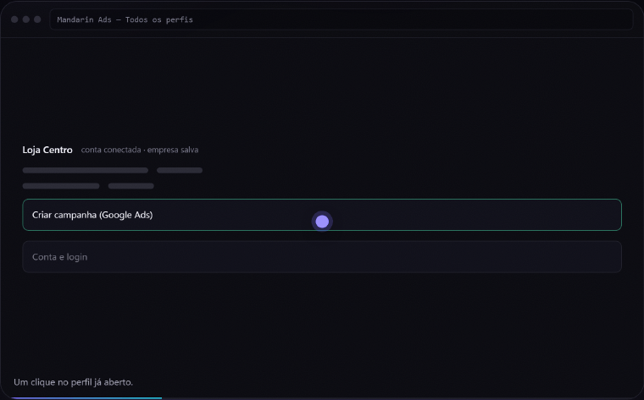
Task: Click the caption 'Um clique no perfil já aberto.'
Action: coord(74,382)
